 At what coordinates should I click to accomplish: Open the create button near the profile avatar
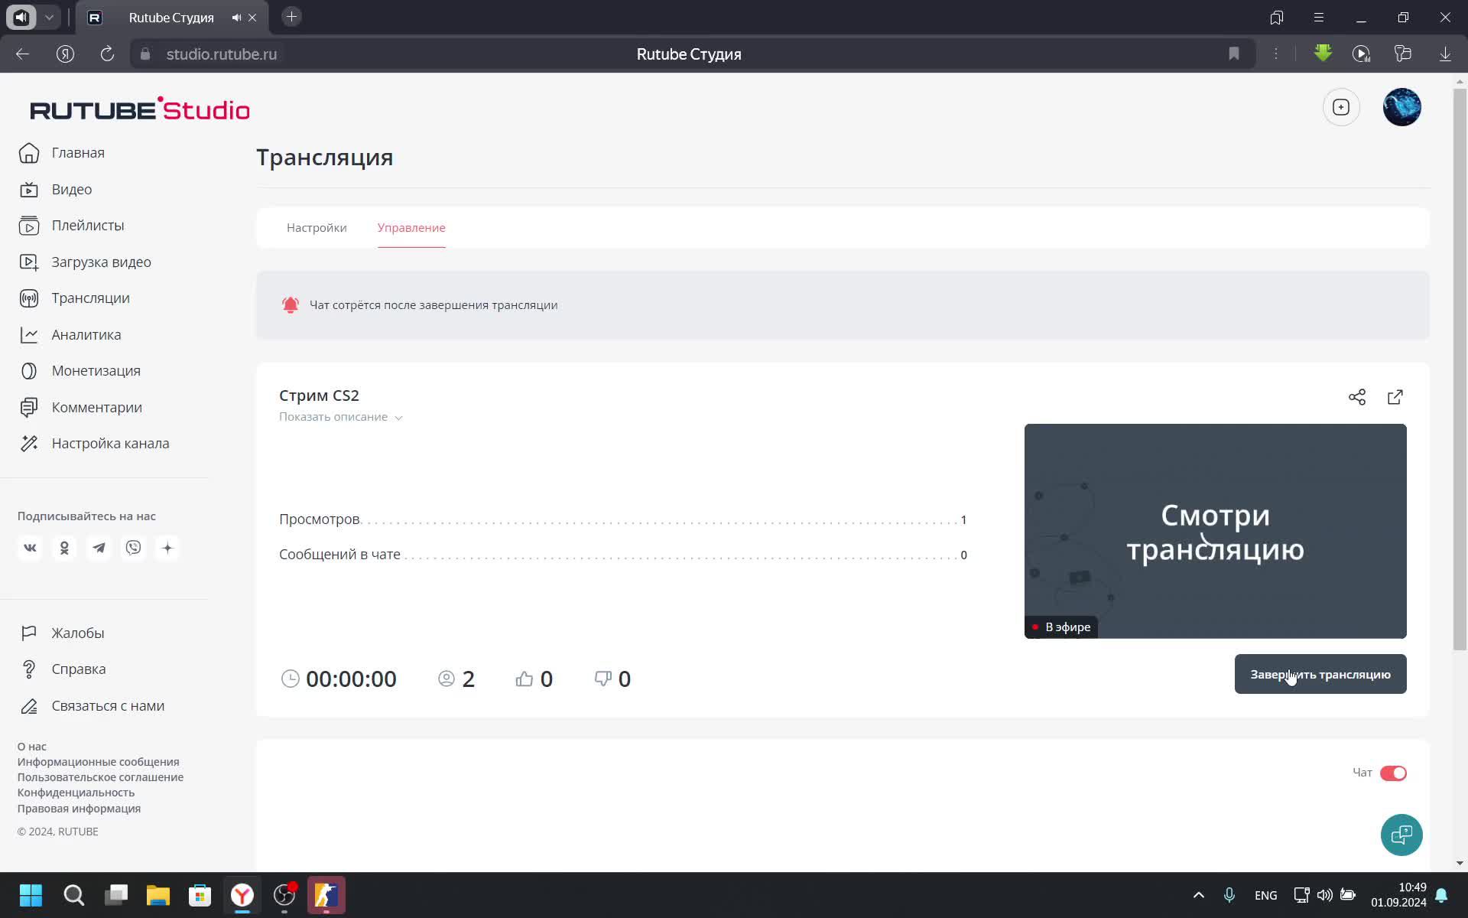(1342, 107)
